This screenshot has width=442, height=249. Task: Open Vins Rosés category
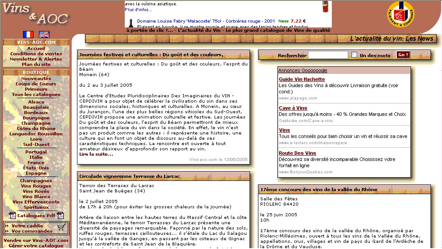click(x=36, y=192)
